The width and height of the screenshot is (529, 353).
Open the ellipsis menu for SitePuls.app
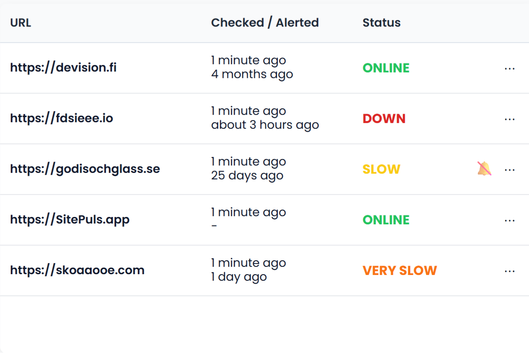(x=509, y=220)
